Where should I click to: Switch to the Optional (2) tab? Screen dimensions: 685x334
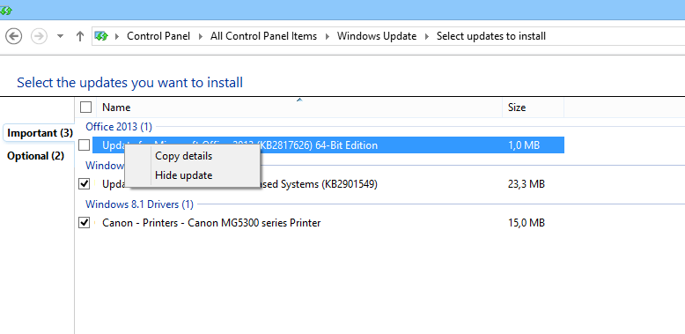coord(36,156)
